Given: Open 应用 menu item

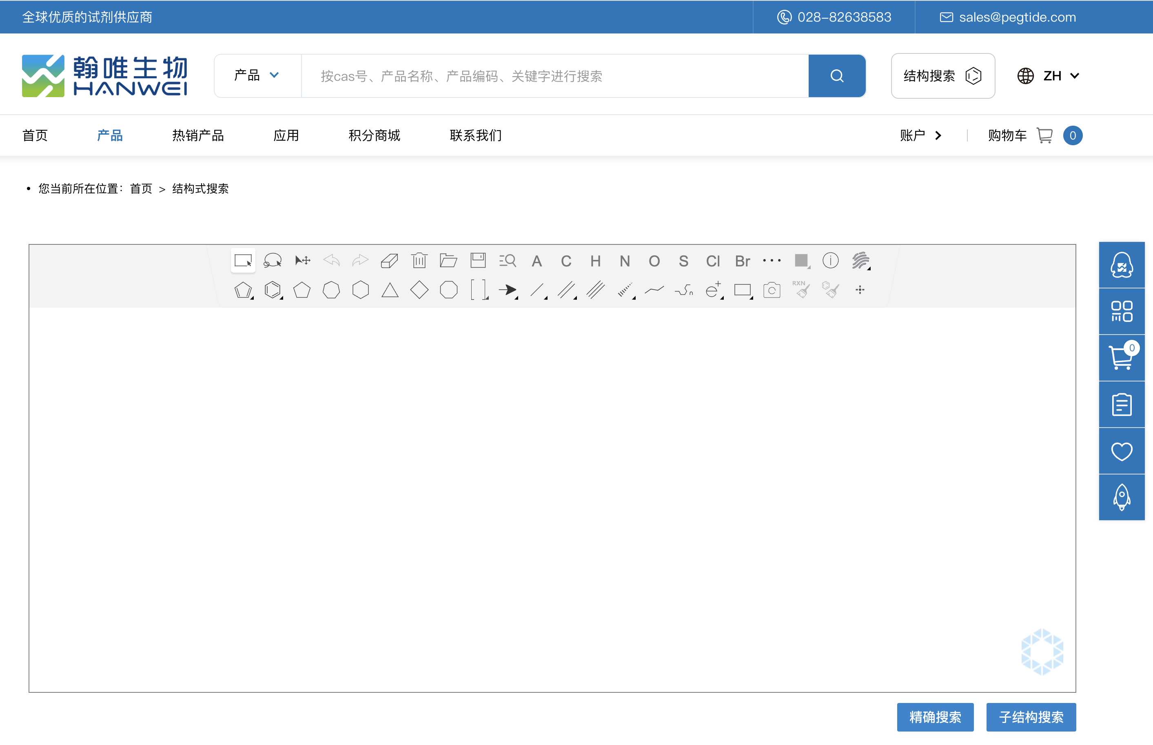Looking at the screenshot, I should pos(286,135).
